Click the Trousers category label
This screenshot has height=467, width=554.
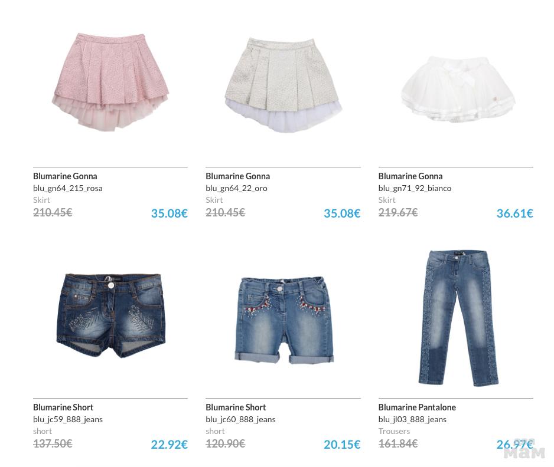point(395,431)
